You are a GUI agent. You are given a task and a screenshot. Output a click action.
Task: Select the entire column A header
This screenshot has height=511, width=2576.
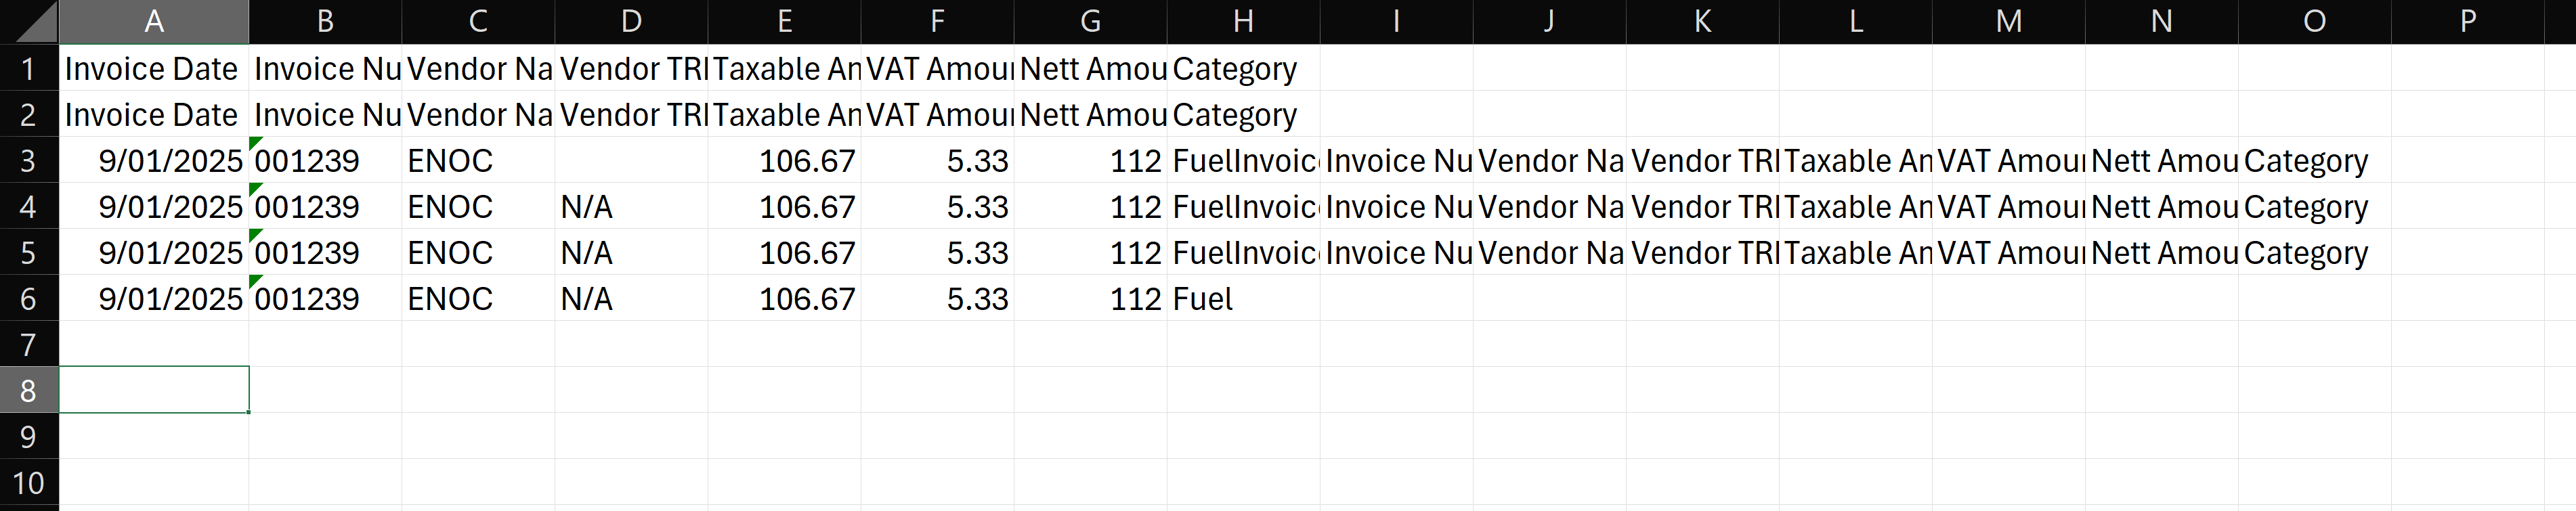[x=154, y=21]
